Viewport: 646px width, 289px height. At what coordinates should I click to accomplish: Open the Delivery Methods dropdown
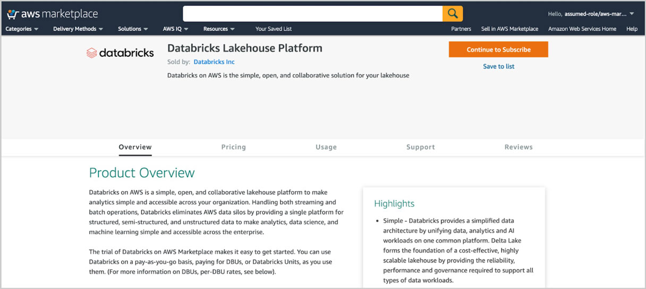[78, 29]
